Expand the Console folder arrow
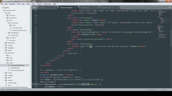Image resolution: width=172 pixels, height=96 pixels. click(x=6, y=15)
